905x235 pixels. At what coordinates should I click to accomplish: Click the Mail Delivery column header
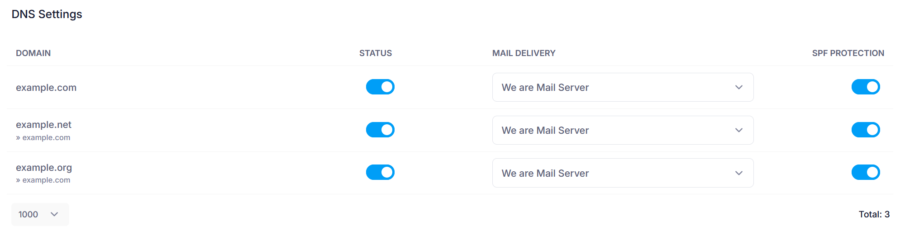point(524,53)
